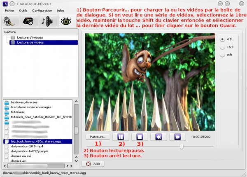Image resolution: width=247 pixels, height=177 pixels.
Task: Open the video film-reel tab
Action: (x=11, y=21)
